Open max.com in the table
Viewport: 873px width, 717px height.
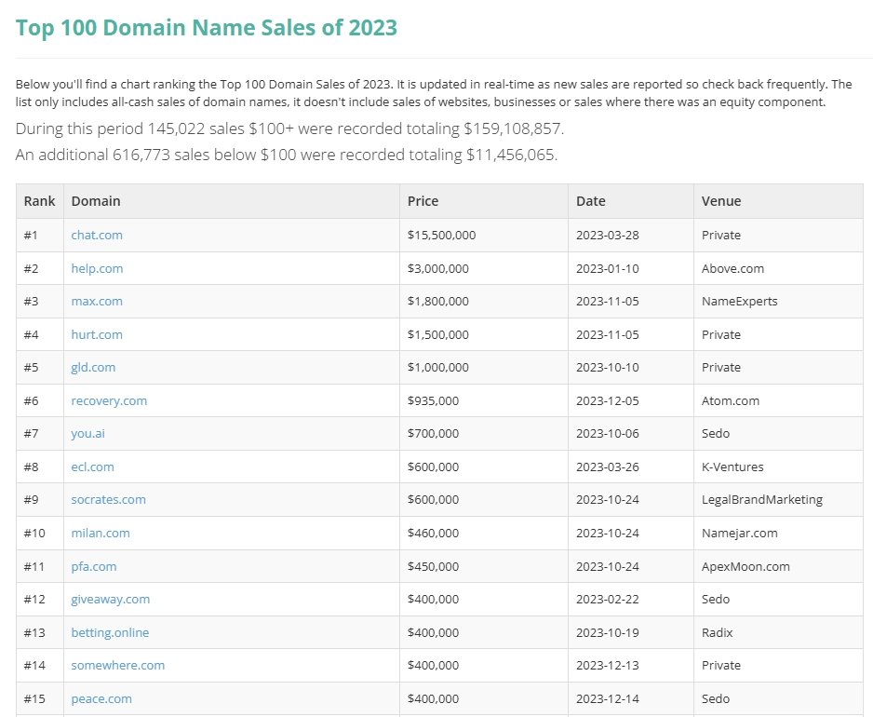97,302
